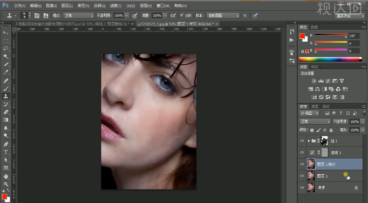
Task: Toggle lock image pixels
Action: tap(318, 130)
